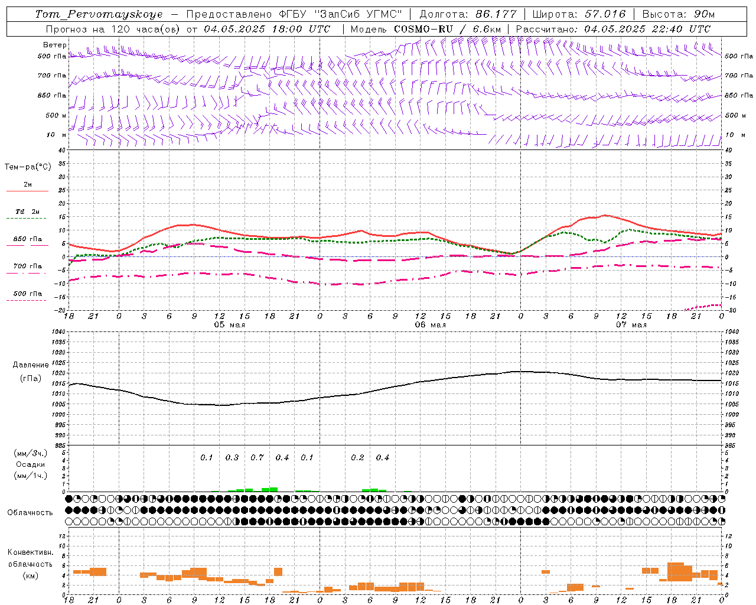Click the date label 07 мая

[631, 325]
